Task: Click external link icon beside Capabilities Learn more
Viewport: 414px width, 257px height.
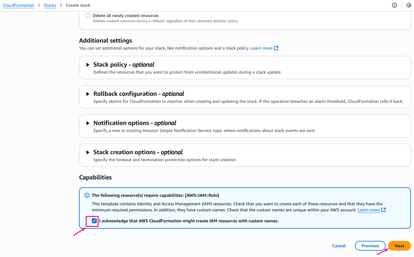Action: click(383, 210)
